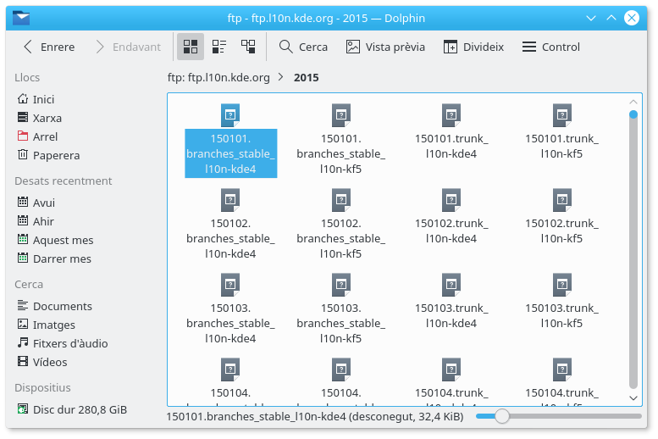Expand the breadcrumb arrow after ftp.l10n.kde.org
The image size is (658, 439).
pos(281,77)
